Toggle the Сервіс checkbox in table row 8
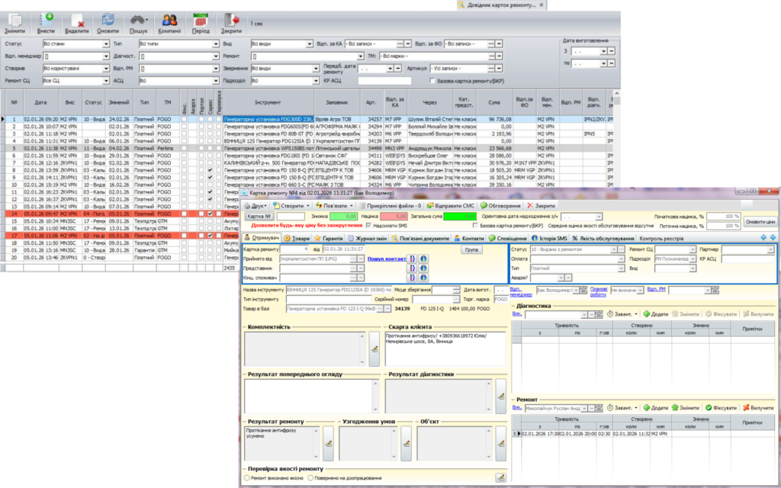Image resolution: width=781 pixels, height=488 pixels. point(211,170)
